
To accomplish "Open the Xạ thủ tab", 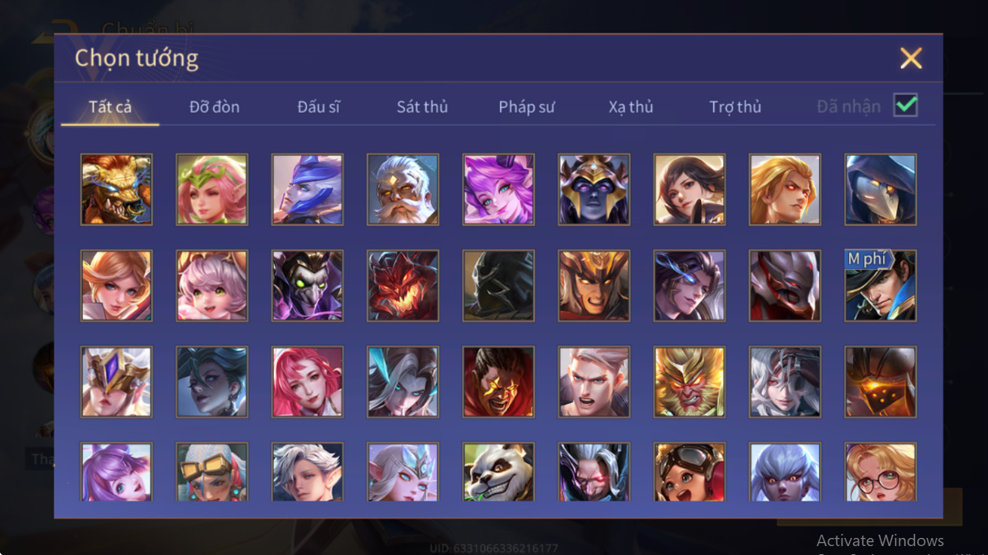I will [631, 106].
